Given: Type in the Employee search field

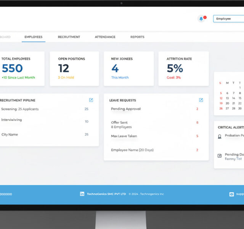Looking at the screenshot, I should point(229,19).
